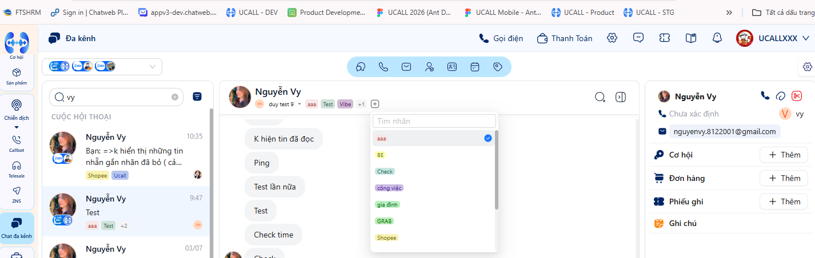Show all browser bookmarks chevron
815x258 pixels.
[x=729, y=12]
